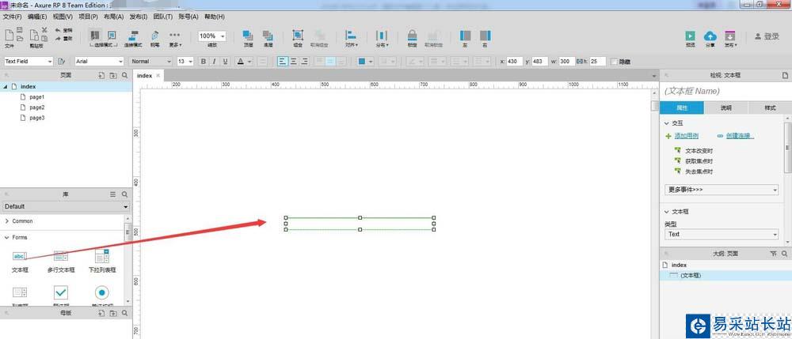The width and height of the screenshot is (792, 339).
Task: Check the hidden checkbox
Action: tap(615, 62)
